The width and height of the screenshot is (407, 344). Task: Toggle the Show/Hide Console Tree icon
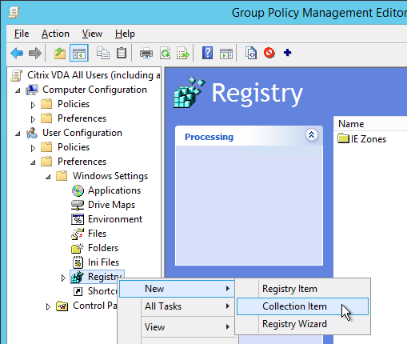tap(79, 53)
